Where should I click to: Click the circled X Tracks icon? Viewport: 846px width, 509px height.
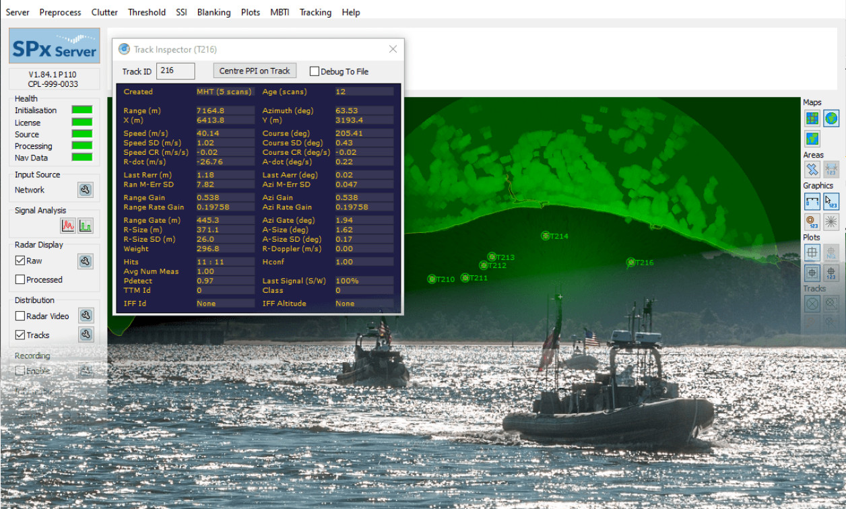[812, 304]
